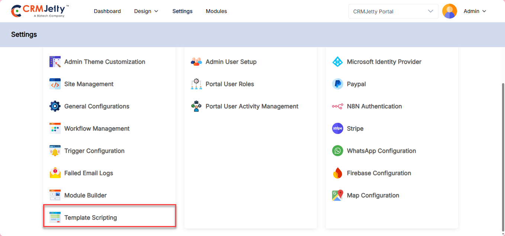This screenshot has height=236, width=505.
Task: Click the Microsoft Identity Provider icon
Action: [x=337, y=62]
